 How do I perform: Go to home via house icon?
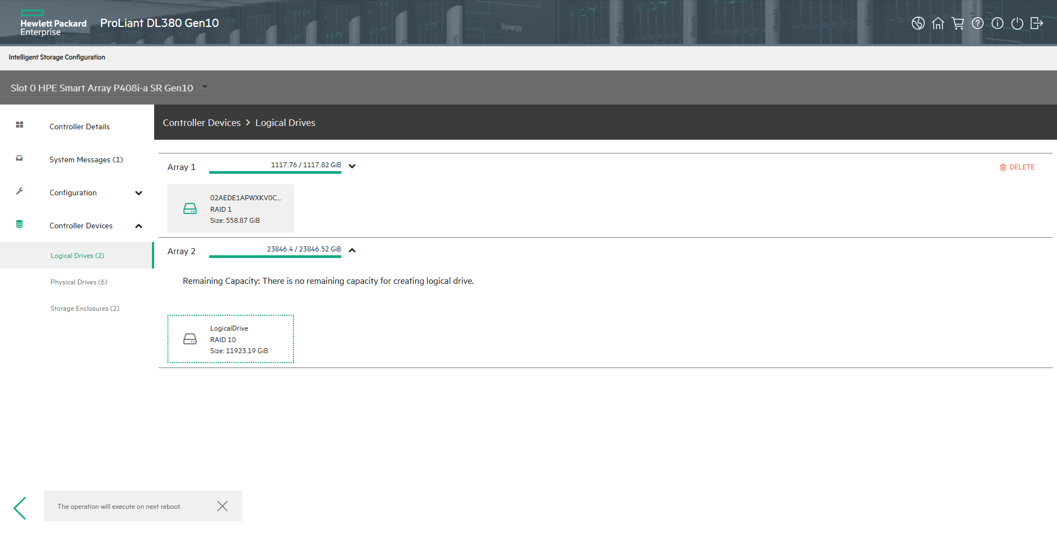[x=938, y=23]
